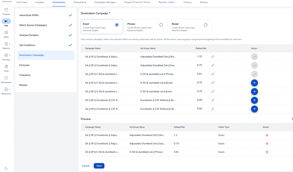
Task: Toggle dark mode moon icon
Action: (6, 169)
